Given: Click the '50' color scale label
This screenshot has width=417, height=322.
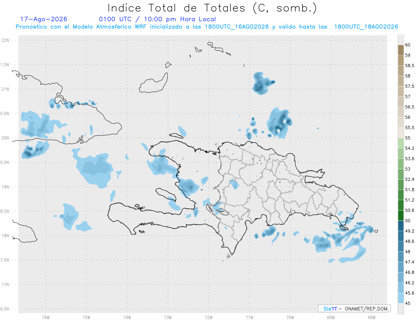Looking at the screenshot, I should (x=408, y=221).
